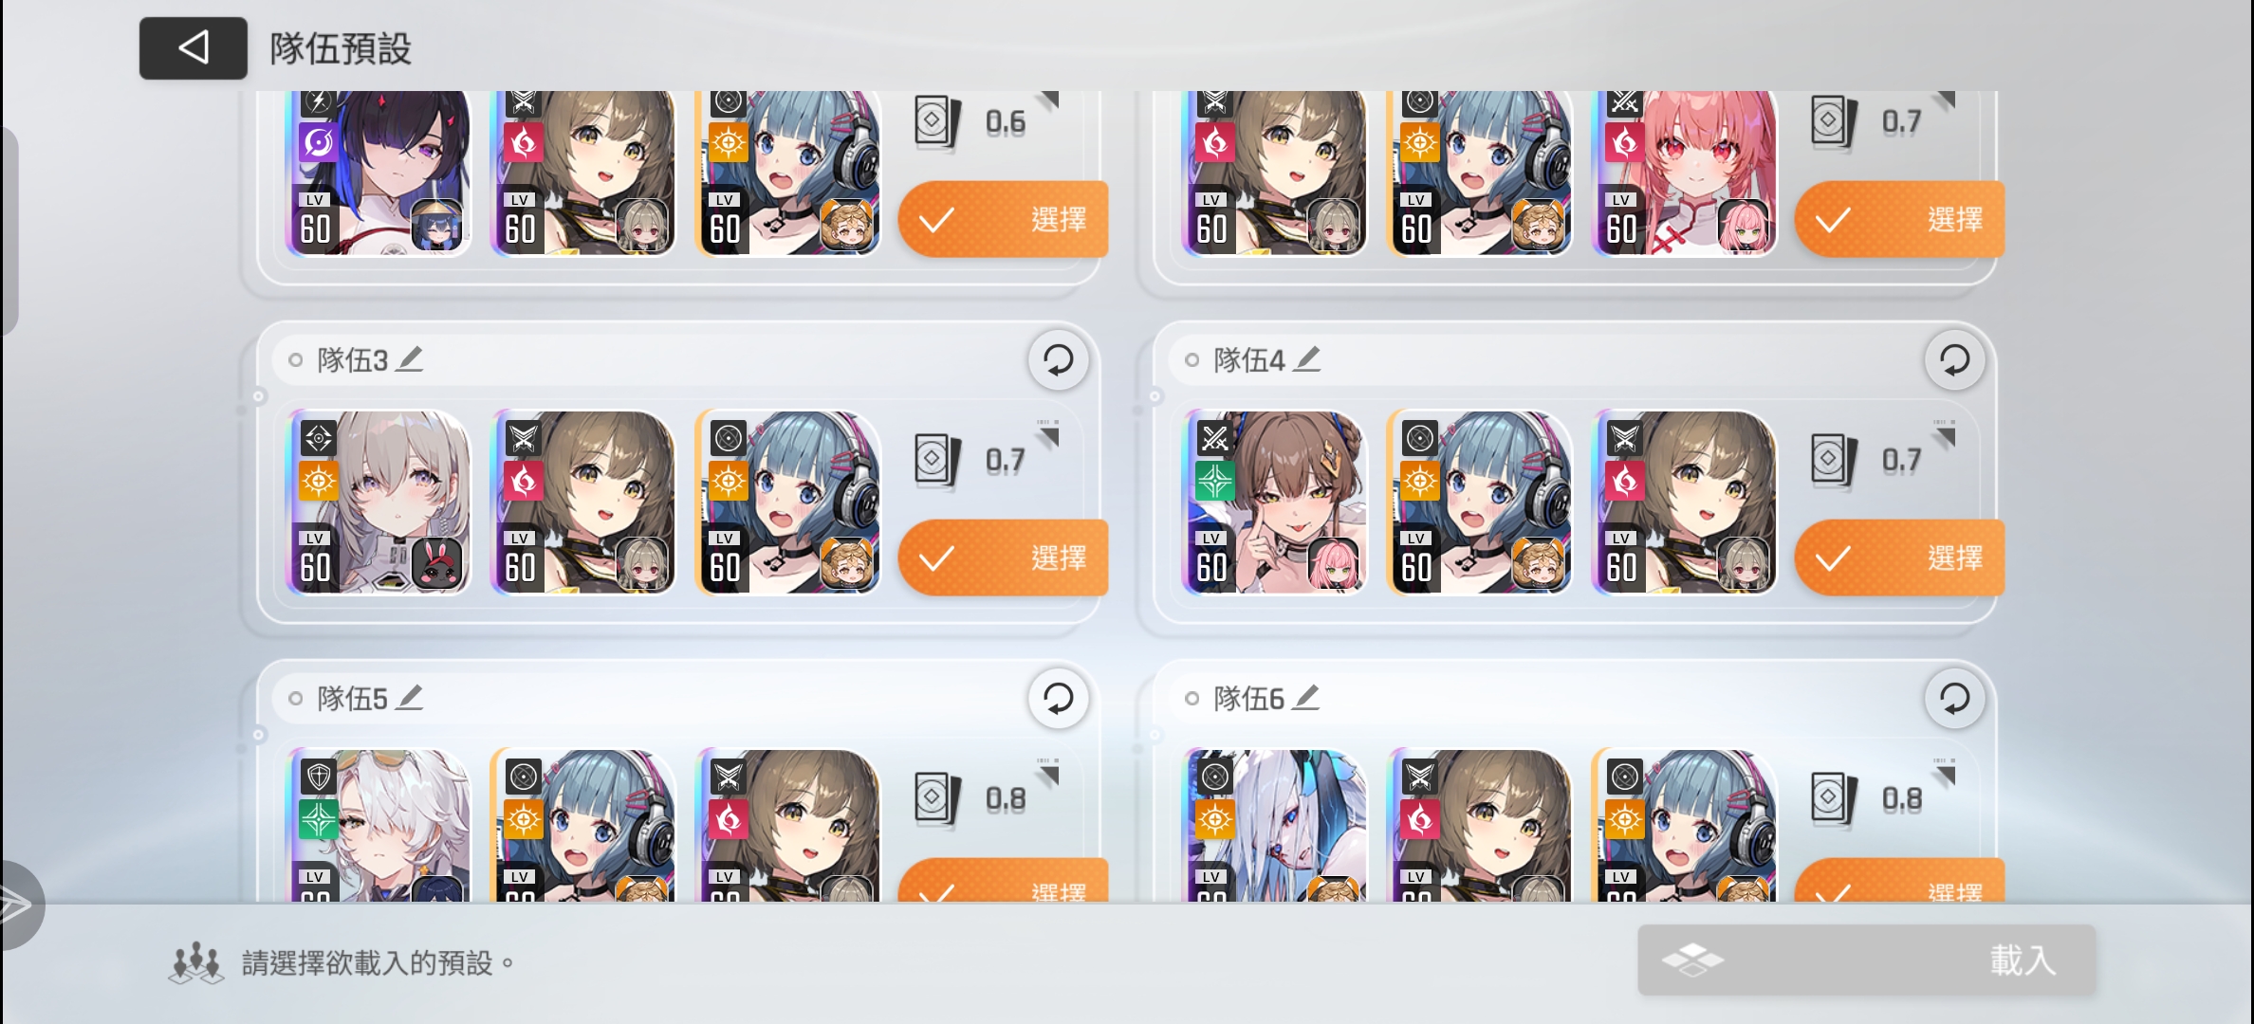2254x1024 pixels.
Task: Expand the card deck corner arrow in 隊伍4
Action: point(1945,434)
